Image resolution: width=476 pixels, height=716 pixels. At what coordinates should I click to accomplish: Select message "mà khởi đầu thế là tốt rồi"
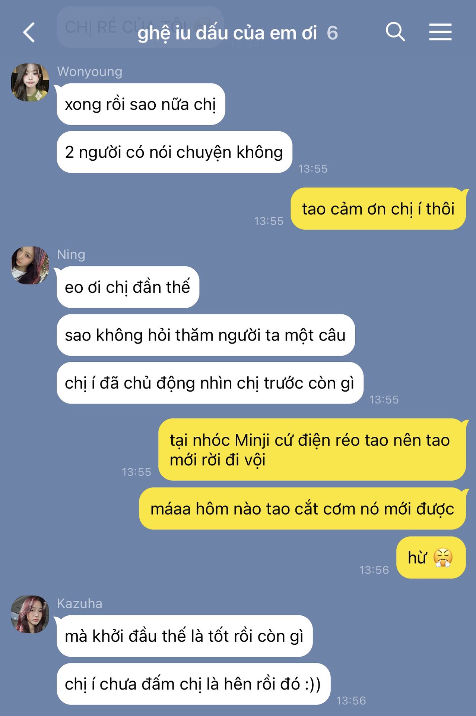[185, 636]
